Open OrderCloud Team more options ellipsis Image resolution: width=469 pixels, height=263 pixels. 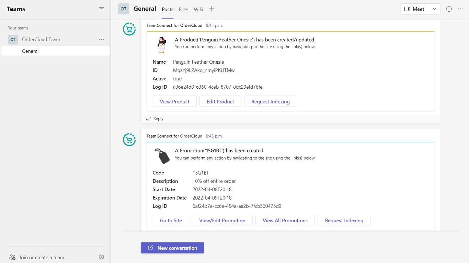click(x=101, y=40)
